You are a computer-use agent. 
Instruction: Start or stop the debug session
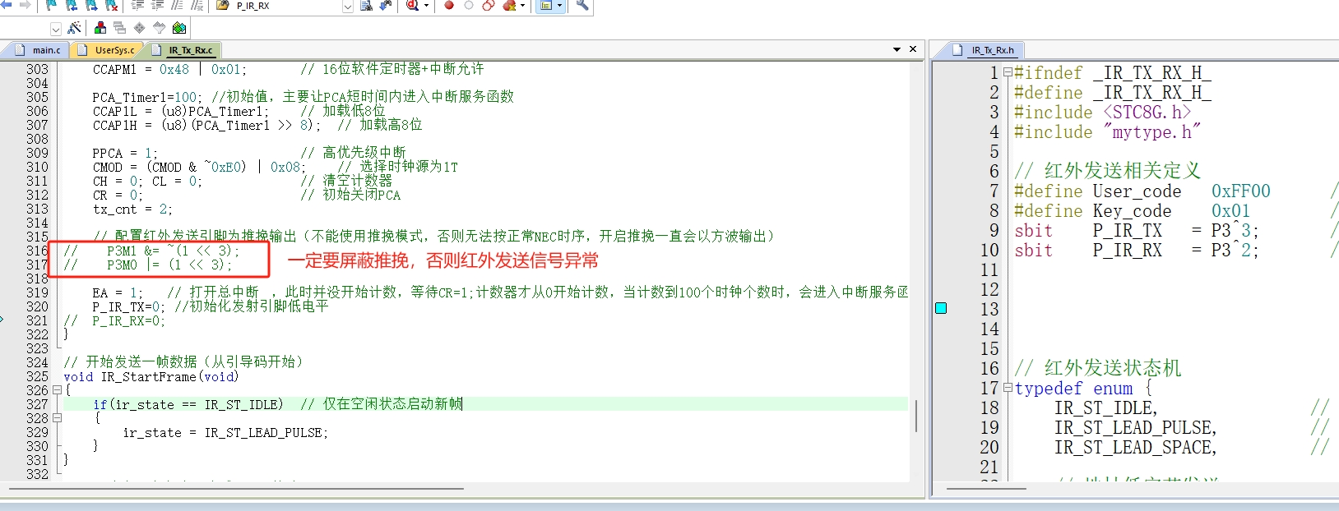[x=412, y=5]
